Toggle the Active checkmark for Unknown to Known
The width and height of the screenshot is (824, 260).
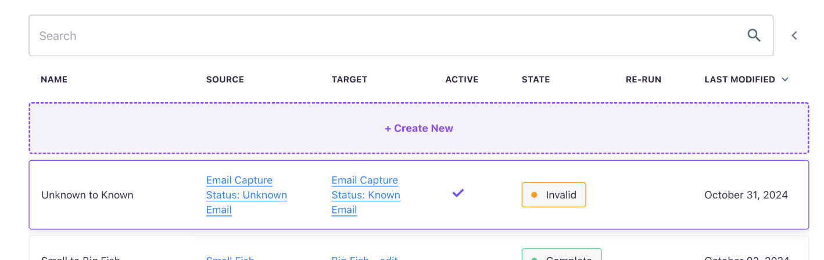click(458, 193)
